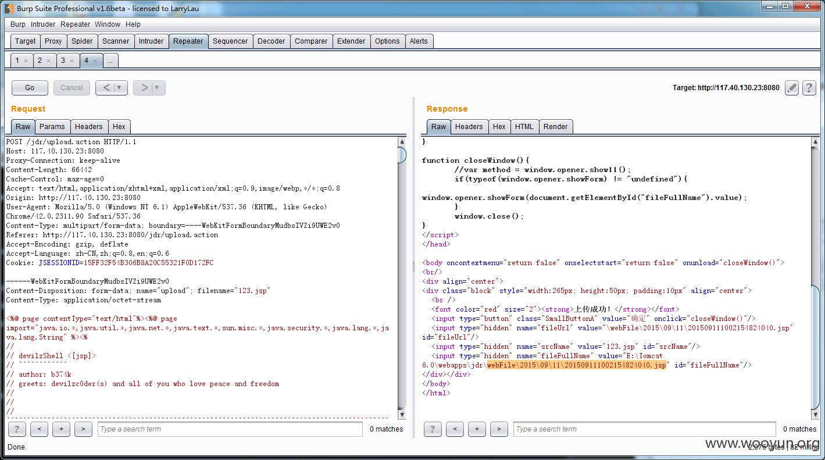The width and height of the screenshot is (825, 460).
Task: Click request search previous match < button
Action: (39, 429)
